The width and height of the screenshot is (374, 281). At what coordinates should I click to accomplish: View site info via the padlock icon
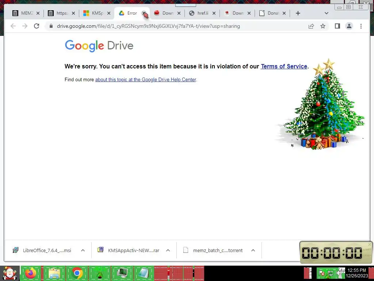click(x=51, y=26)
